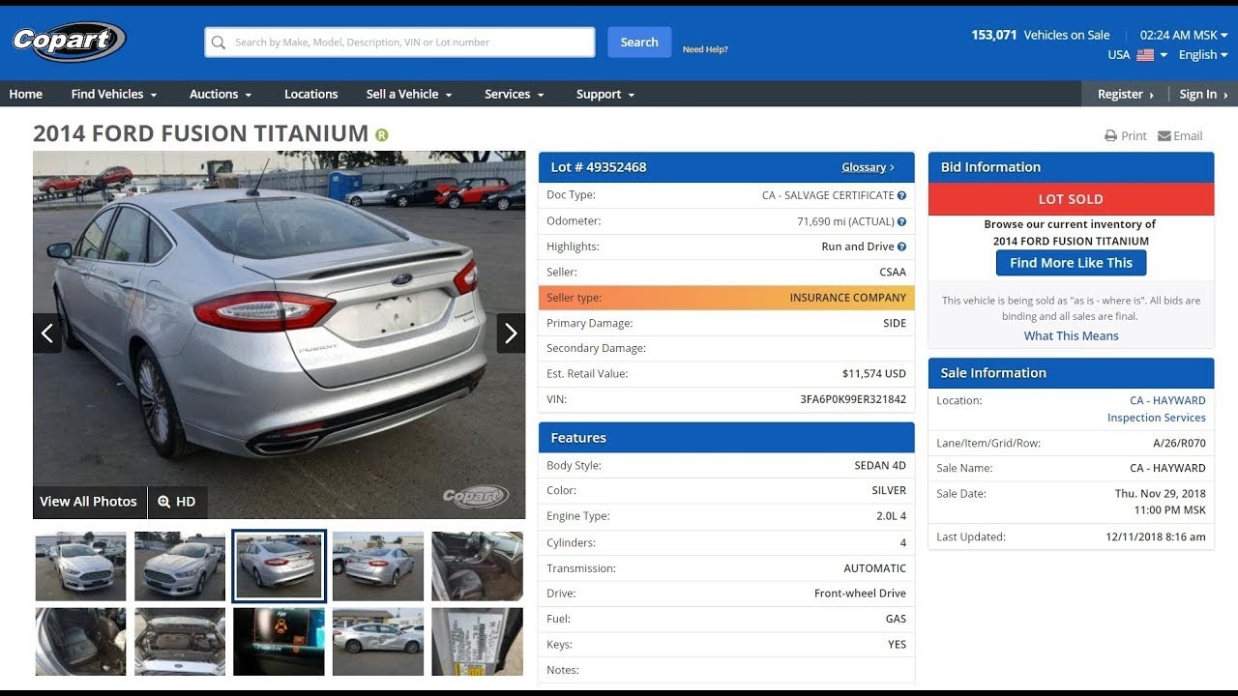Viewport: 1238px width, 696px height.
Task: Select the highlighted rear-view thumbnail
Action: coord(279,566)
